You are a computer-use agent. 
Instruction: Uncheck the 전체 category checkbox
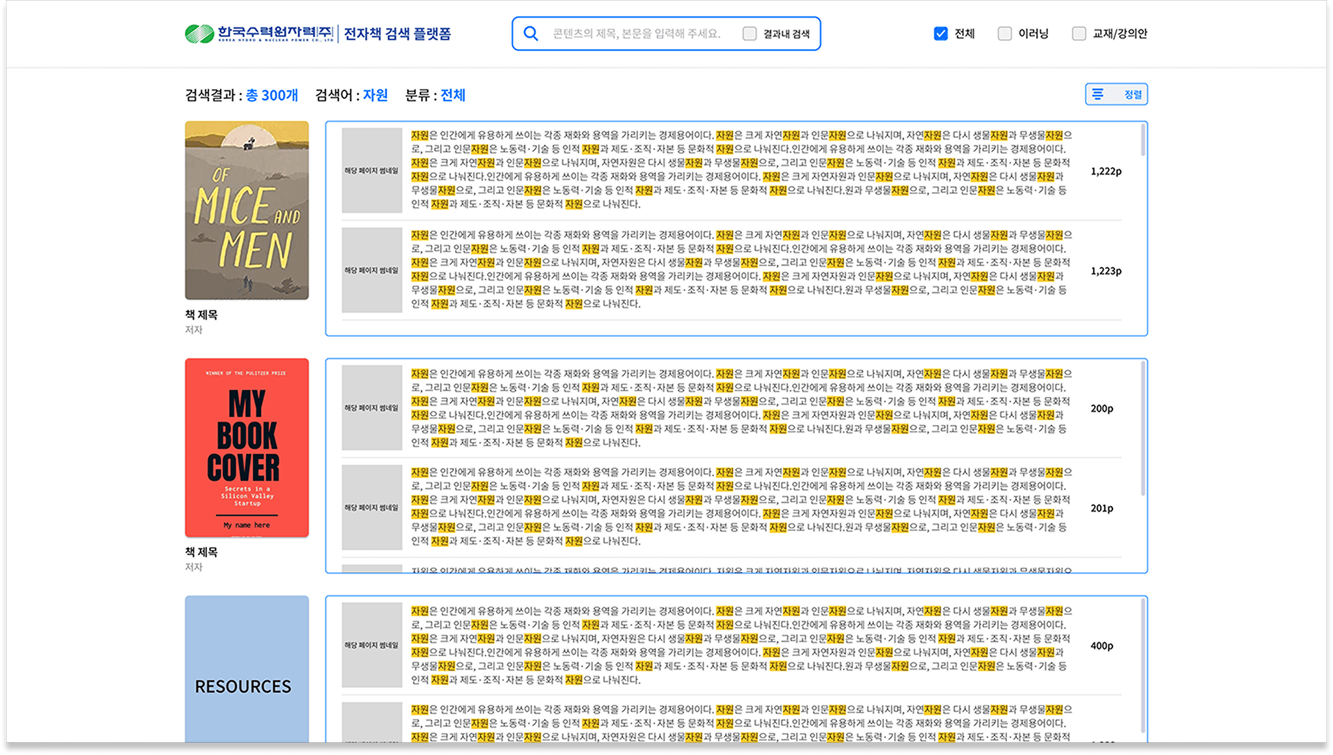pyautogui.click(x=941, y=33)
